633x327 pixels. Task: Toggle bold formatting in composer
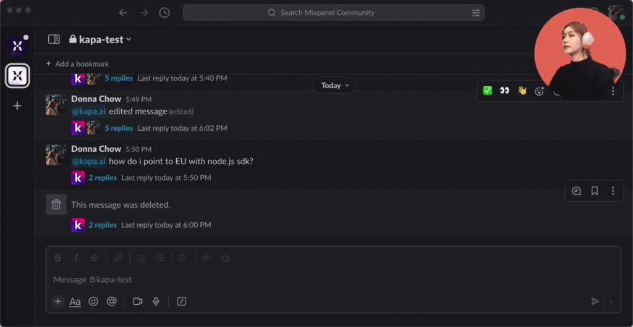pos(57,258)
